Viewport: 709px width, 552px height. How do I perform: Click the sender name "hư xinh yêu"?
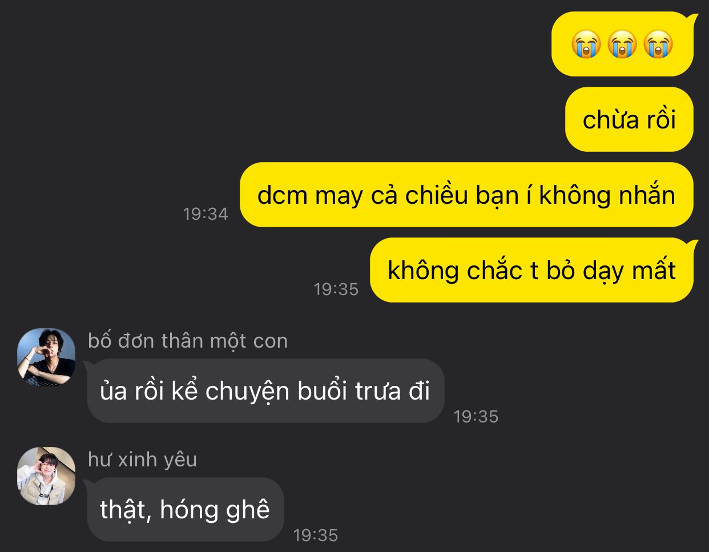(x=143, y=460)
